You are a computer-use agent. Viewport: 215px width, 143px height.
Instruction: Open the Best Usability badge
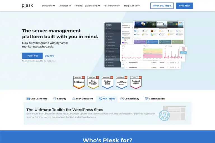(x=93, y=82)
